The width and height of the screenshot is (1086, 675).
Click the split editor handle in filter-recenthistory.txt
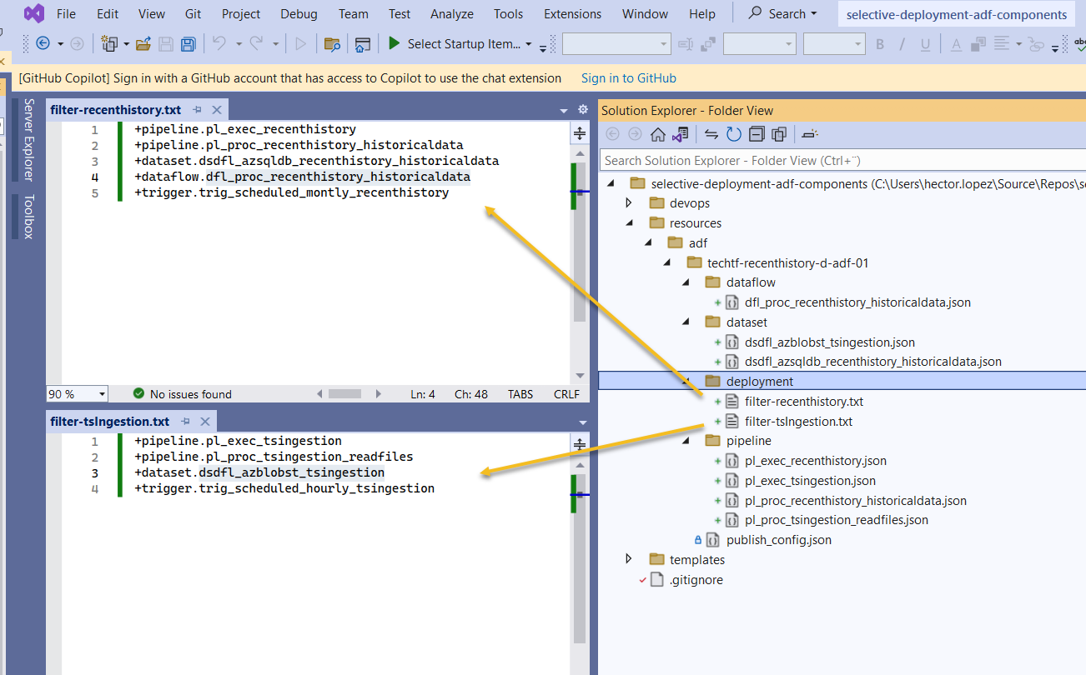coord(580,132)
